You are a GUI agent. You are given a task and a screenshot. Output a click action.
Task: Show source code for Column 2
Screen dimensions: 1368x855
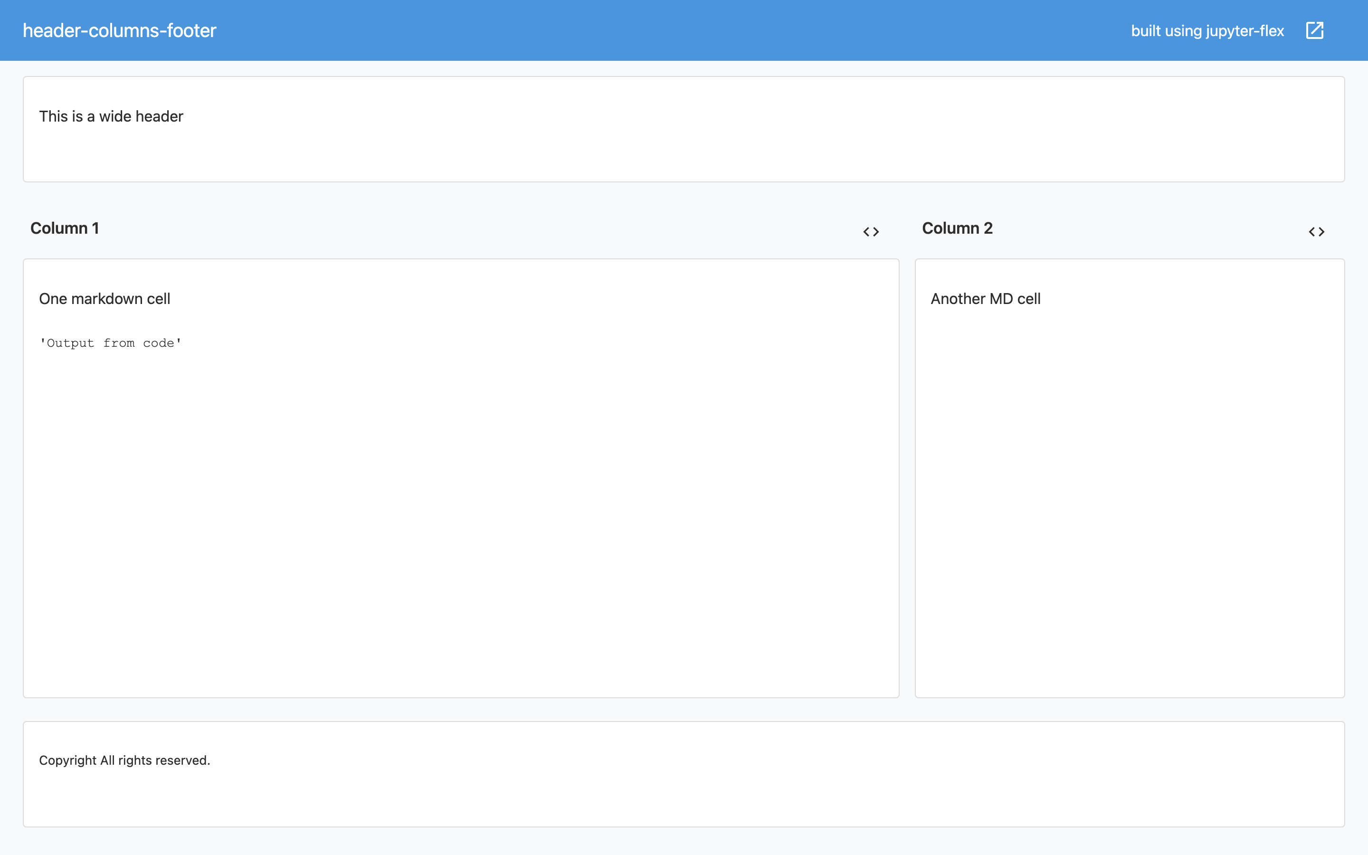1317,232
